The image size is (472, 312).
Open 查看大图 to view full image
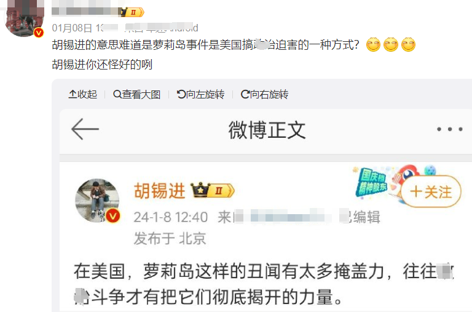[136, 94]
